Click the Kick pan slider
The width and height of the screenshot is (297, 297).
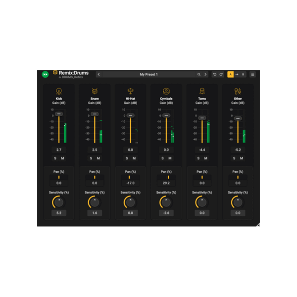click(59, 177)
